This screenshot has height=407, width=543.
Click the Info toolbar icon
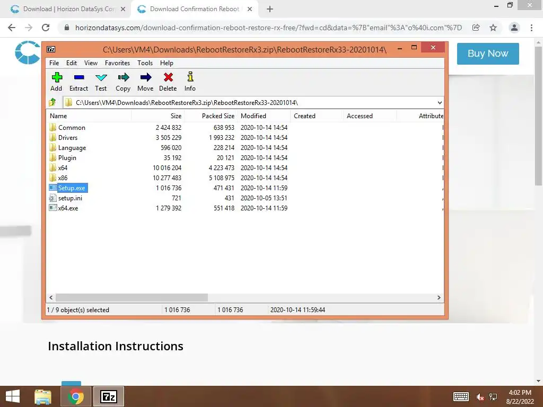coord(190,77)
